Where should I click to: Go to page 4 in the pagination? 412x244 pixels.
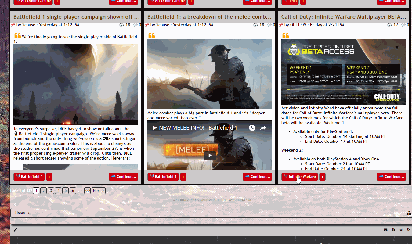[x=58, y=191]
